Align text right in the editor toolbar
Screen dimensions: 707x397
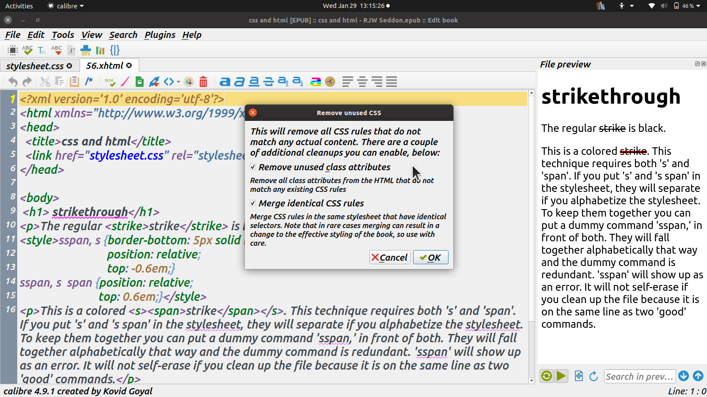point(377,82)
